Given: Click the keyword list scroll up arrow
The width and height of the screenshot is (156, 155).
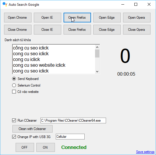Looking at the screenshot, I should tap(97, 47).
